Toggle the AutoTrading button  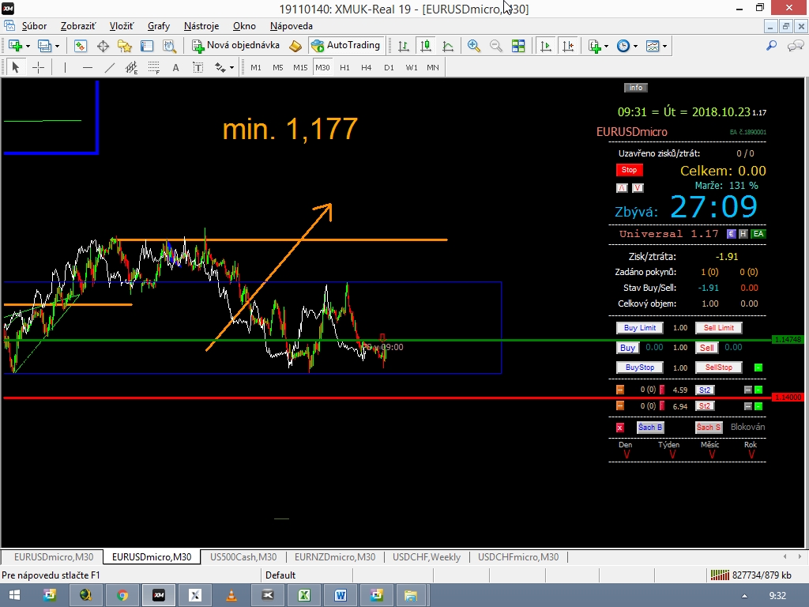point(346,45)
